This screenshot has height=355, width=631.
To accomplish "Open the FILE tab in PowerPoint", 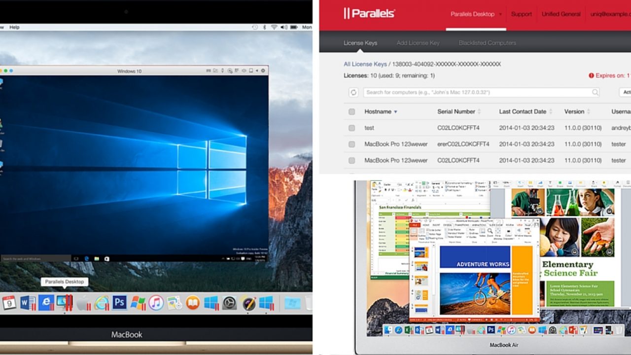I will [415, 225].
